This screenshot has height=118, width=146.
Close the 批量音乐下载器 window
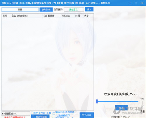click(142, 3)
